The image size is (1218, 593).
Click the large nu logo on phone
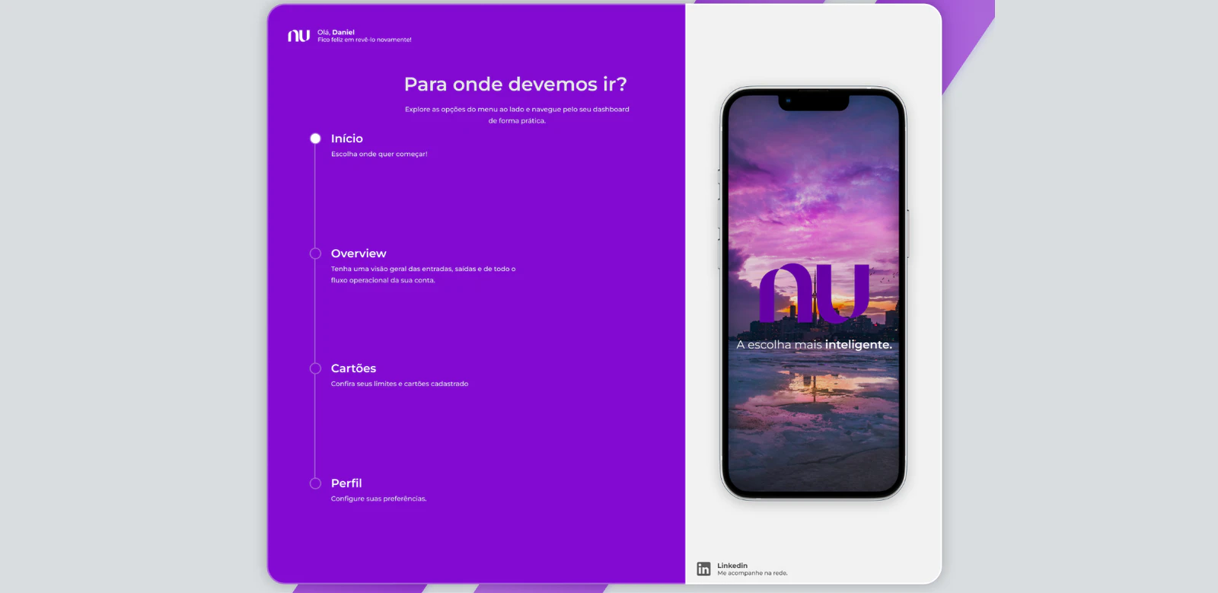pyautogui.click(x=814, y=293)
